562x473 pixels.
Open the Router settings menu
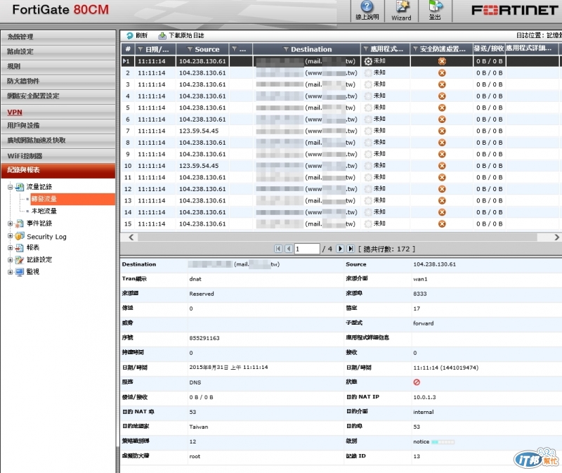click(x=58, y=51)
